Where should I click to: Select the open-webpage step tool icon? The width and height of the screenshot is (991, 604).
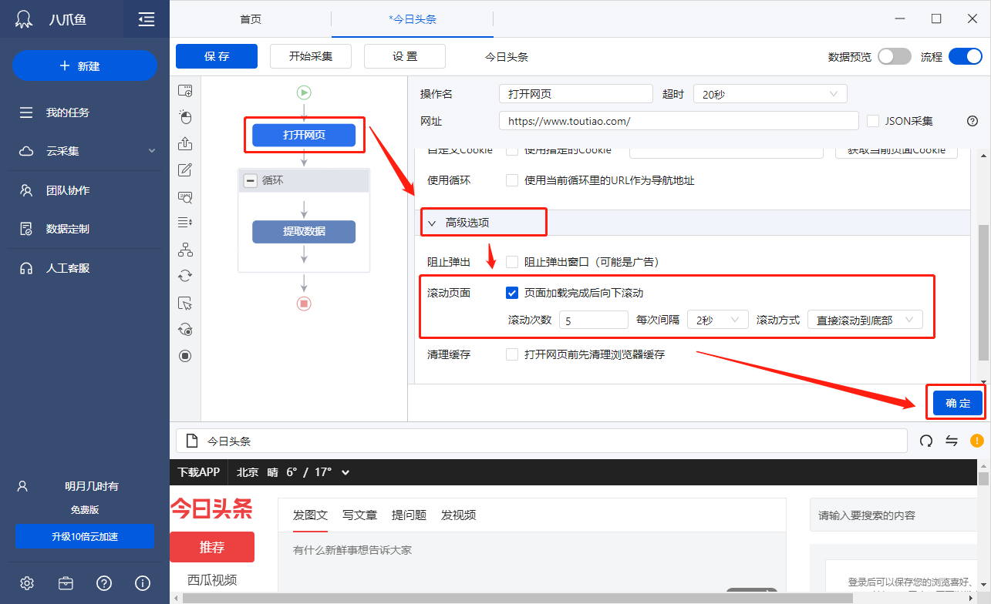185,91
